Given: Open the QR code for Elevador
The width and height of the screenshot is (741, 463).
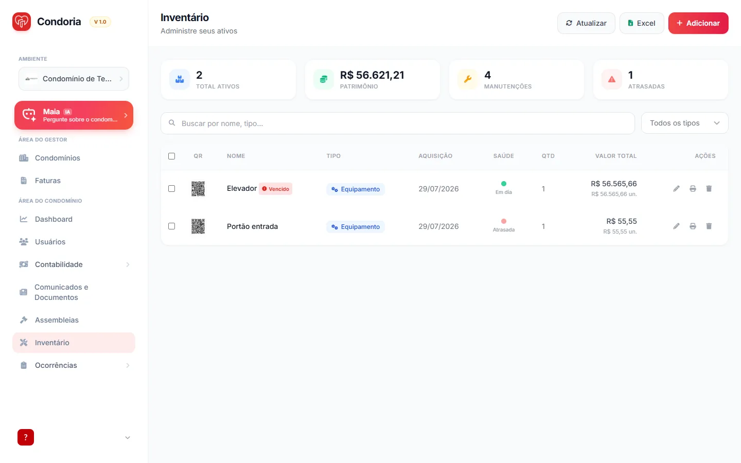Looking at the screenshot, I should 198,189.
